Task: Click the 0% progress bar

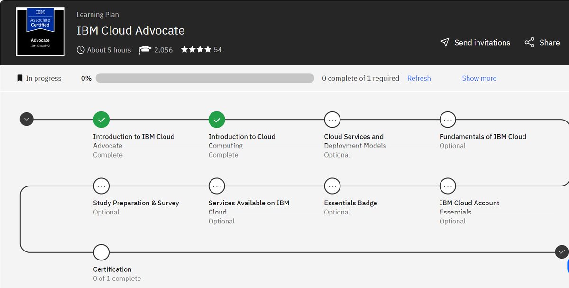Action: [205, 78]
